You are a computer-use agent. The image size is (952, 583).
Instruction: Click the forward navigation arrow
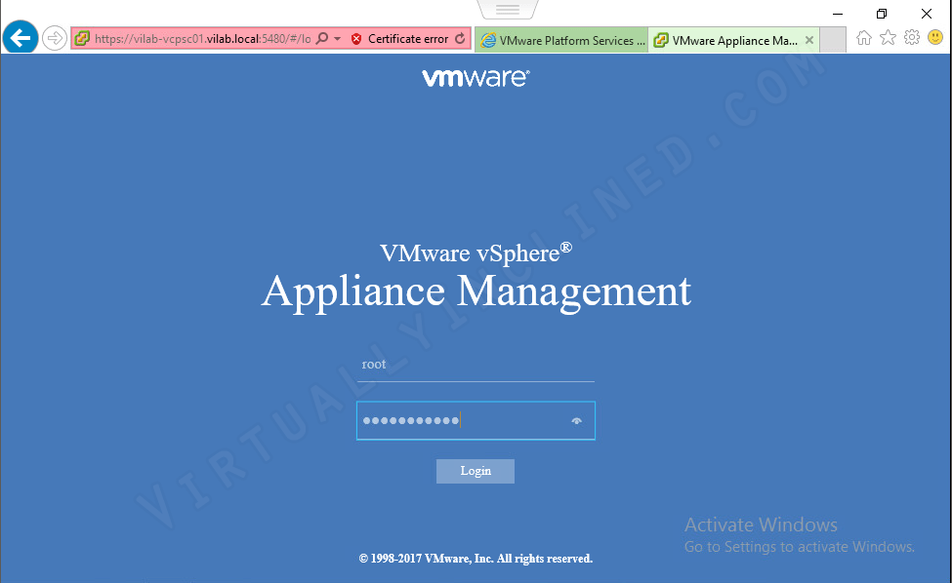coord(56,37)
